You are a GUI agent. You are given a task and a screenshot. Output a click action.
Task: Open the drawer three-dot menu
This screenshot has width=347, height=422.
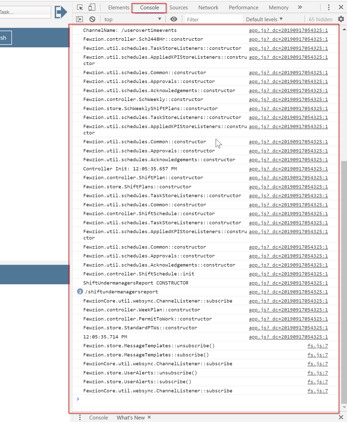(80, 417)
